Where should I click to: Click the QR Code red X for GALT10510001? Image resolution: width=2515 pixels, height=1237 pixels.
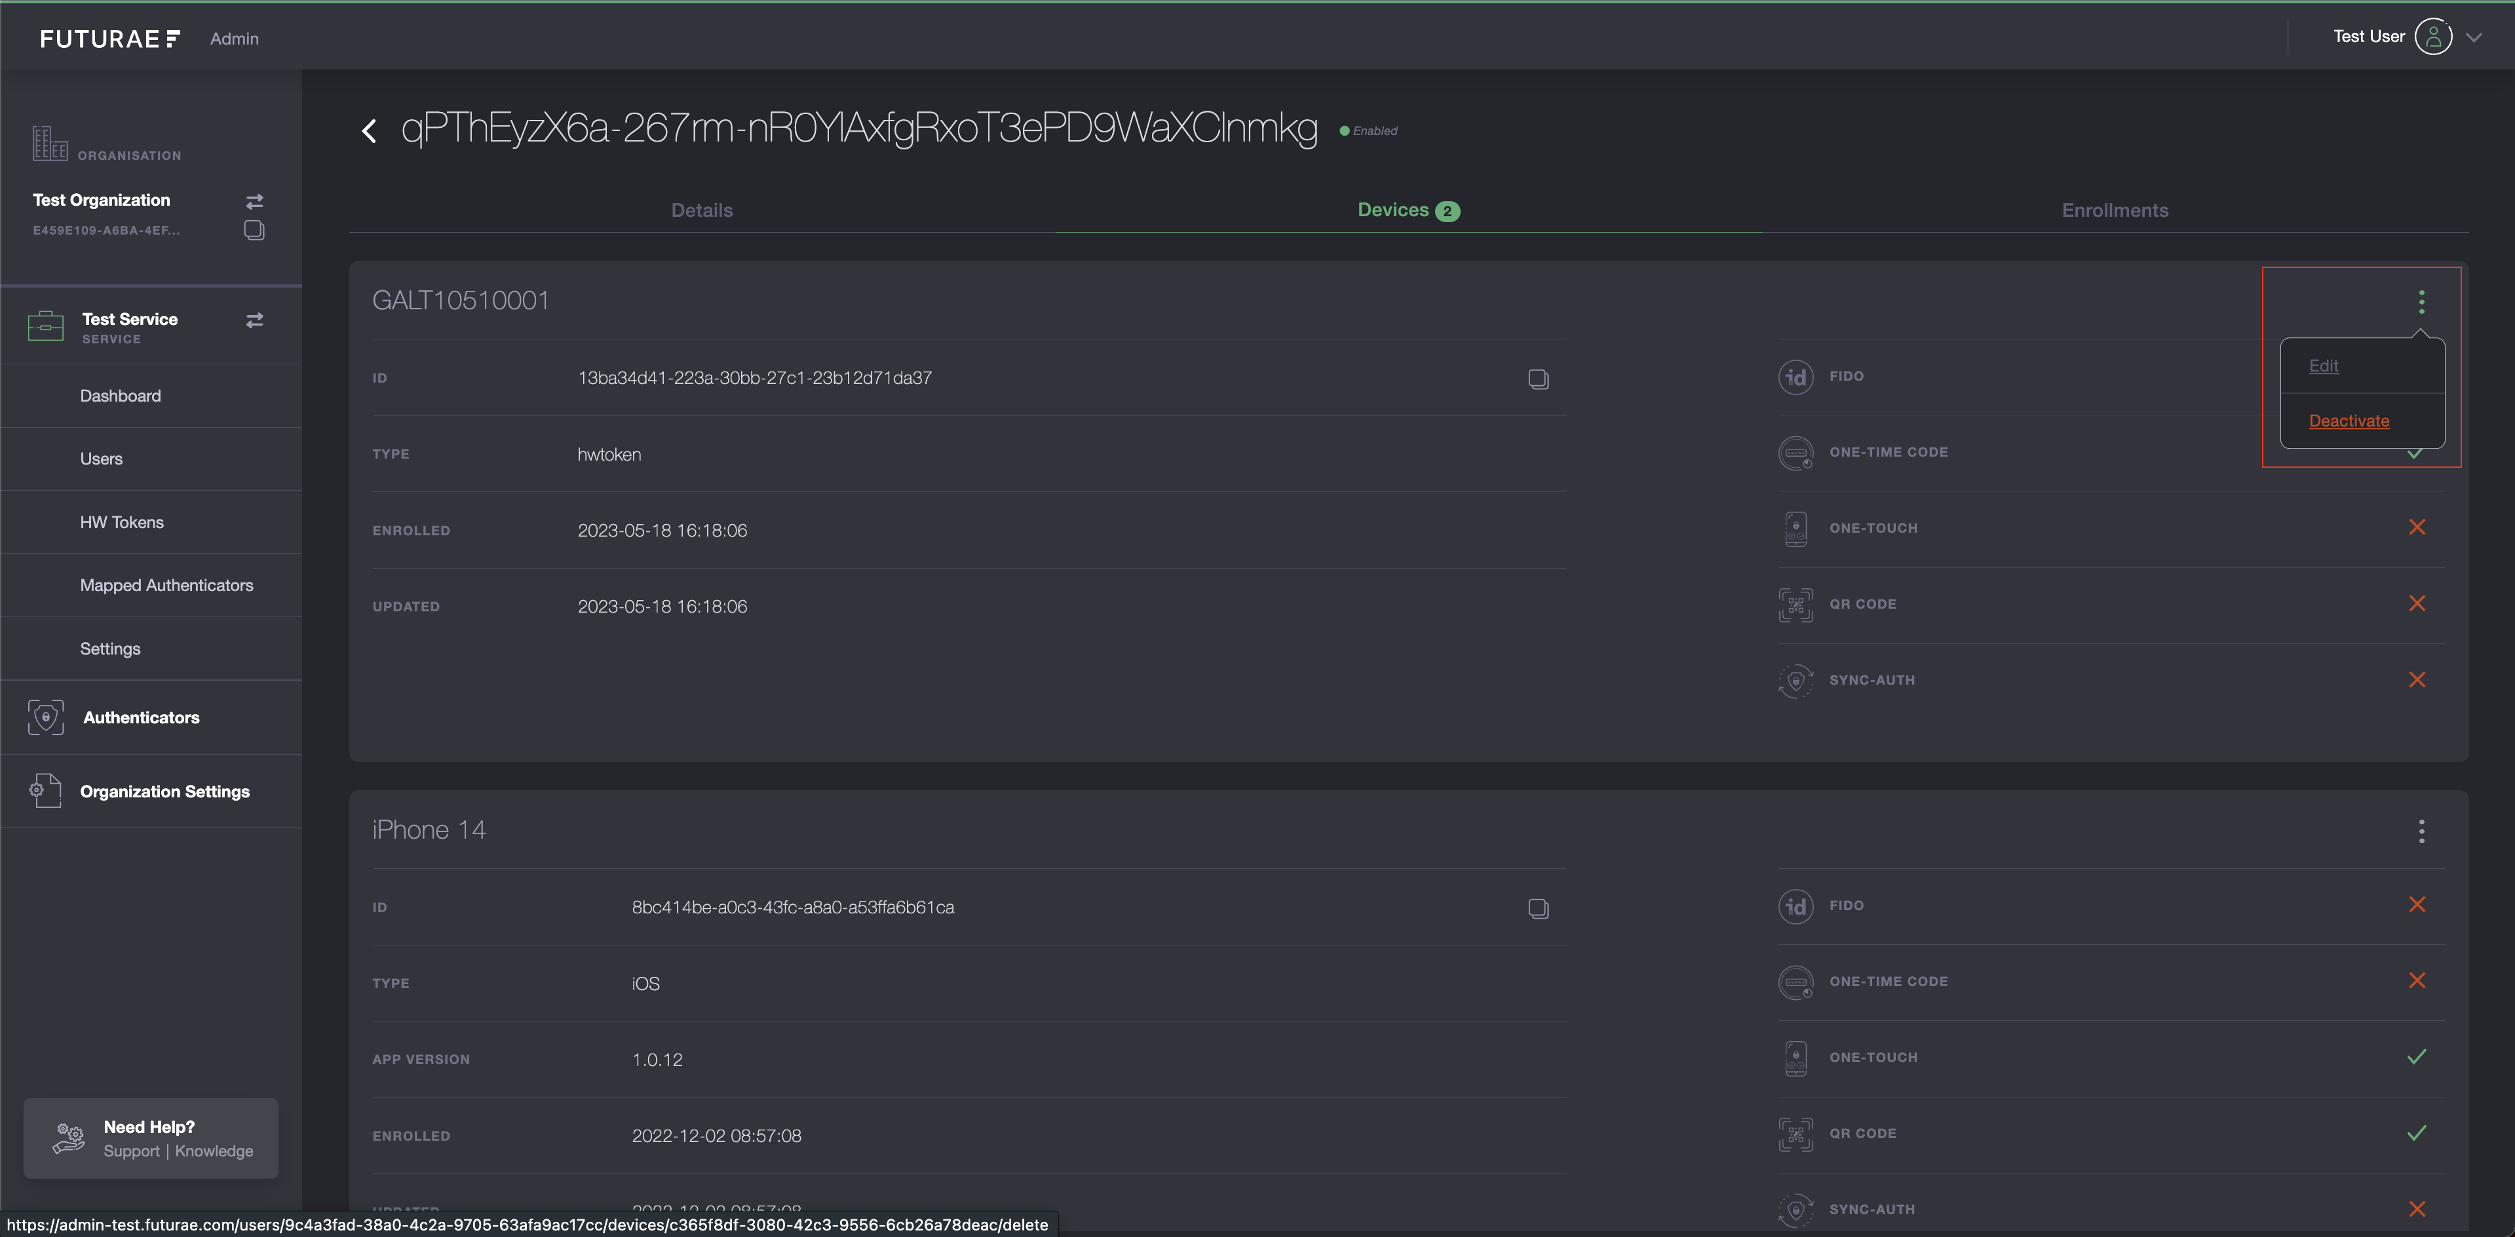[x=2417, y=603]
